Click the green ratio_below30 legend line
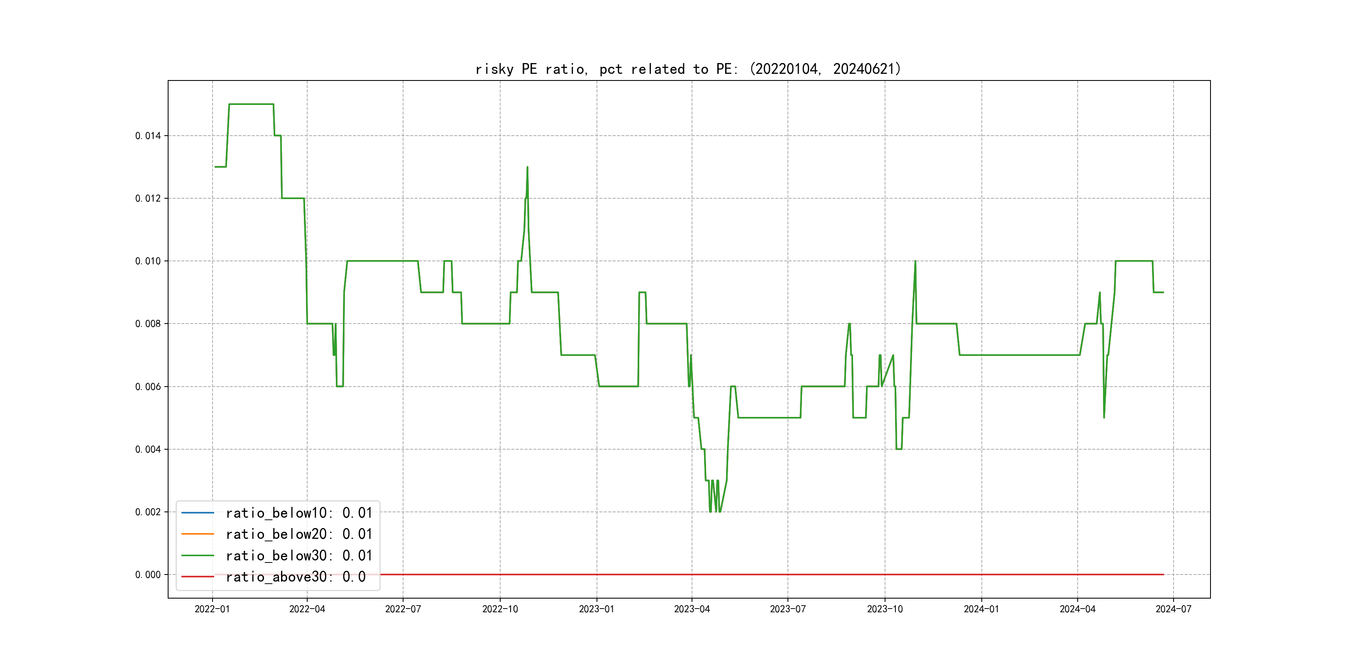 pos(197,556)
